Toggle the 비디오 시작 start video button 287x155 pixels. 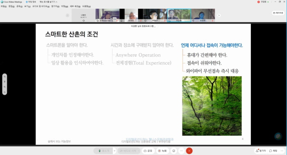point(128,151)
